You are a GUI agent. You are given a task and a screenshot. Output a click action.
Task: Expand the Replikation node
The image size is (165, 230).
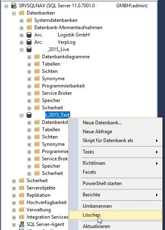coord(14,196)
